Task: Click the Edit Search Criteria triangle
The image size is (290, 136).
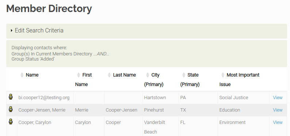Action: (12, 31)
